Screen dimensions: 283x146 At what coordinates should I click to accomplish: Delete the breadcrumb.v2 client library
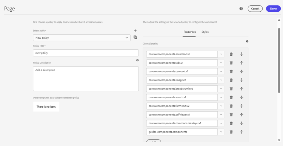point(231,88)
